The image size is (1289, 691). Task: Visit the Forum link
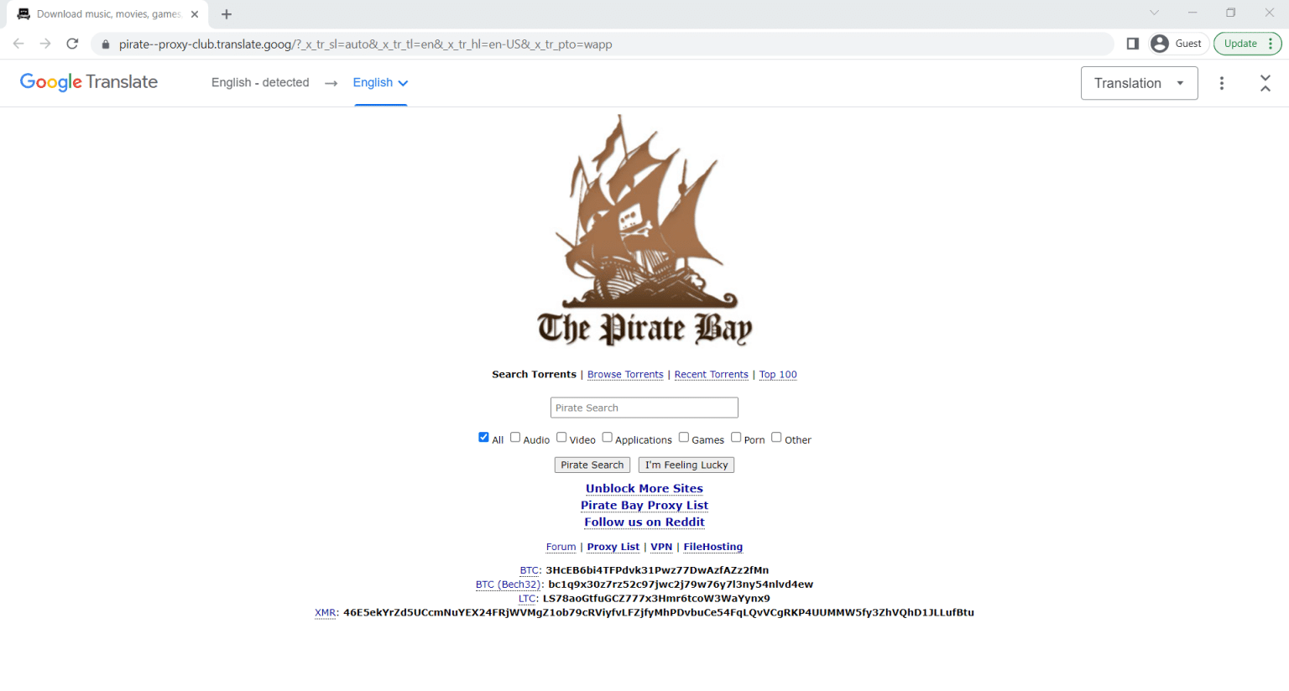click(x=561, y=547)
